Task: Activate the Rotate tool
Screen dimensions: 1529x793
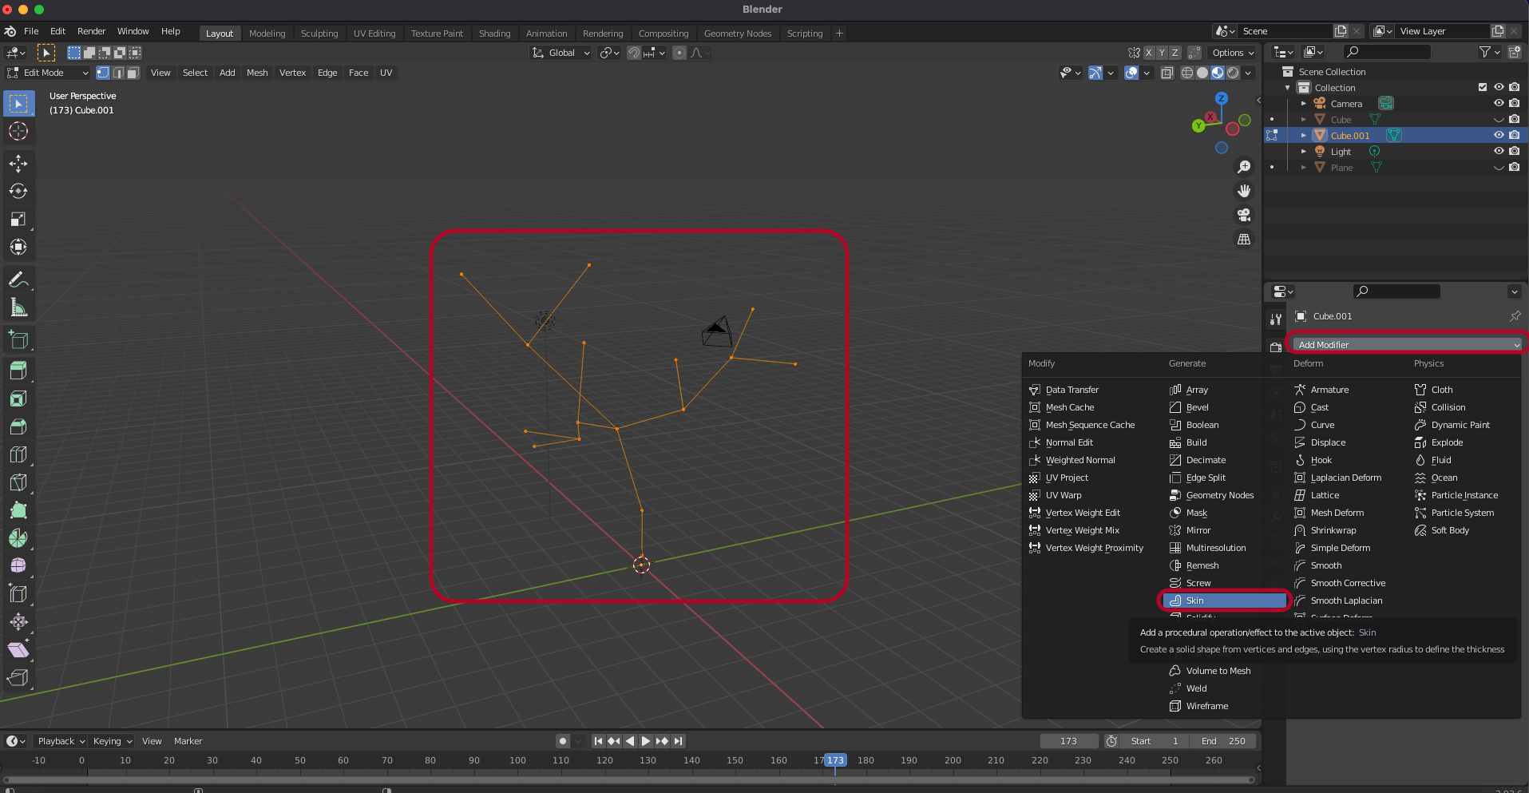Action: coord(18,191)
